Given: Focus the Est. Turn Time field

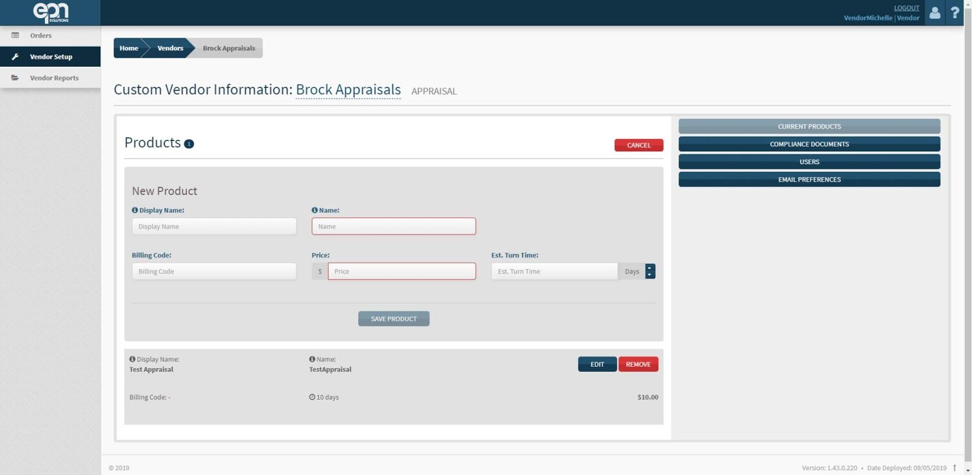Looking at the screenshot, I should click(554, 272).
